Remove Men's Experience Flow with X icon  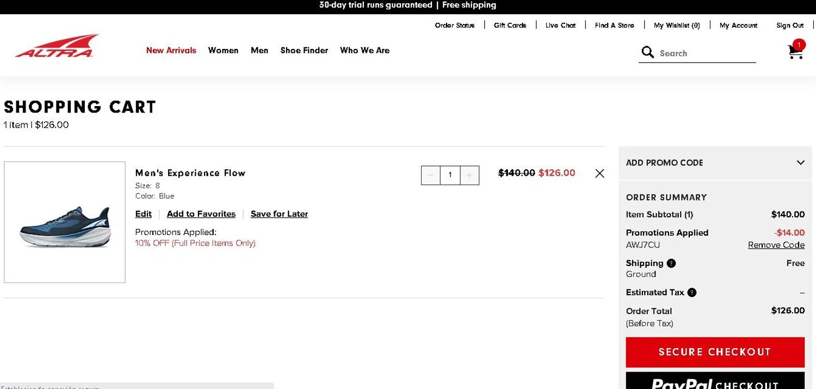point(599,174)
